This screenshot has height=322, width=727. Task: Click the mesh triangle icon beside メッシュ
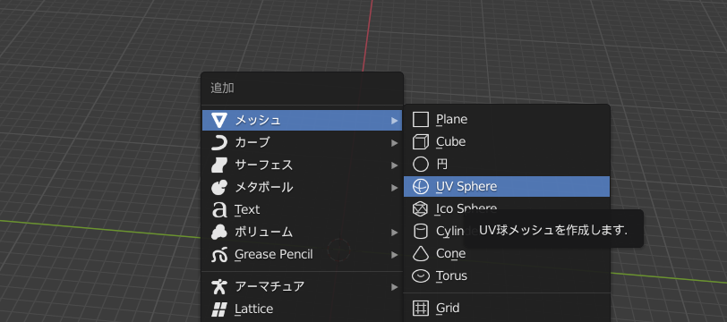pos(218,121)
